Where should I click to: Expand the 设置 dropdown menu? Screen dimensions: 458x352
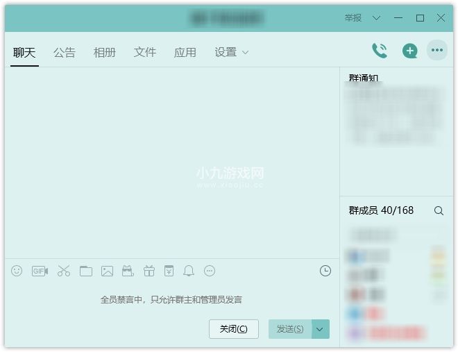[231, 53]
